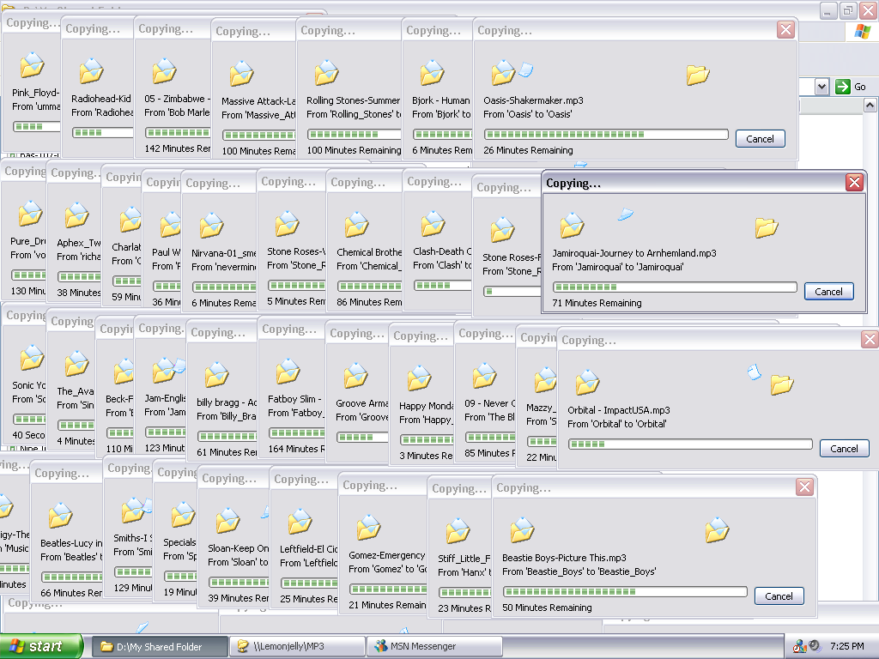Click the folder icon in the Sonic Yo dialog
The image size is (879, 659).
click(32, 358)
